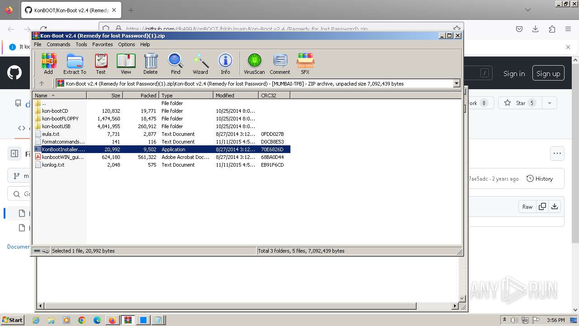Viewport: 579px width, 326px height.
Task: Open Internet Explorer from taskbar
Action: pyautogui.click(x=36, y=320)
